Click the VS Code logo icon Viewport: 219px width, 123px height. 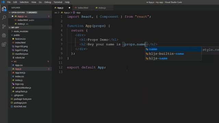click(x=3, y=2)
